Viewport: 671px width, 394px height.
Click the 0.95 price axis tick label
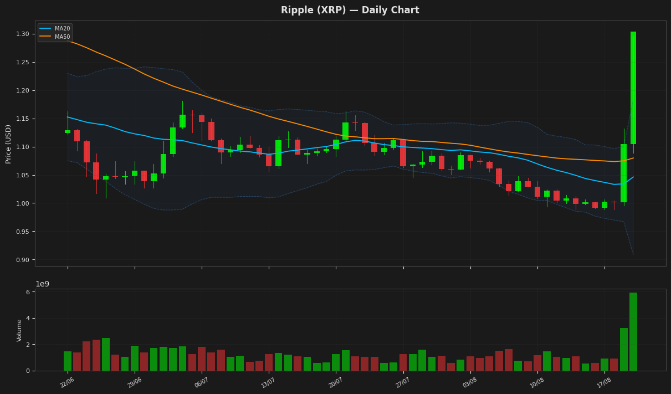(23, 232)
